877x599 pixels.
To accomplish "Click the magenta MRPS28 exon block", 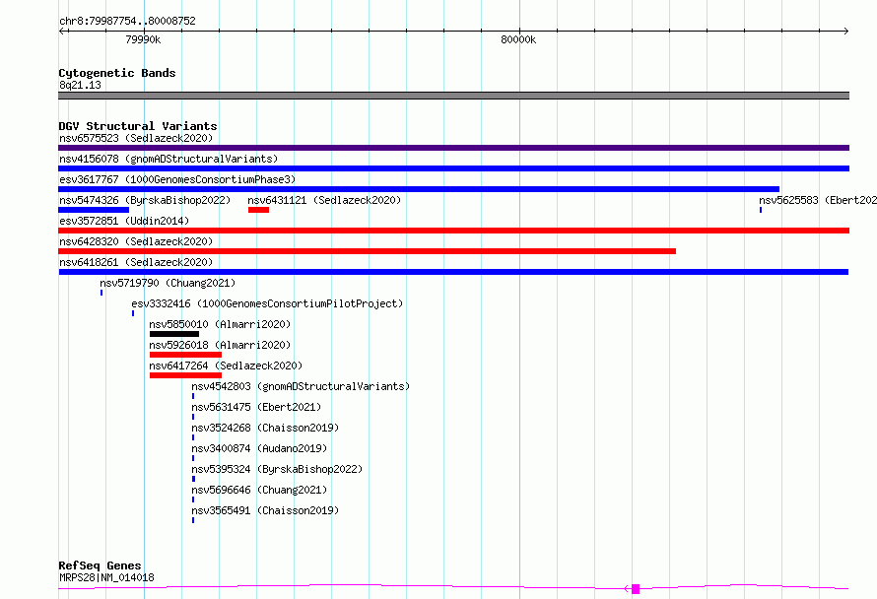I will (x=636, y=589).
